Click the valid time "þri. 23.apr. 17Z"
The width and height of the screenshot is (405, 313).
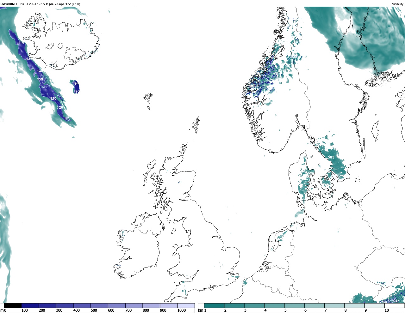point(60,4)
